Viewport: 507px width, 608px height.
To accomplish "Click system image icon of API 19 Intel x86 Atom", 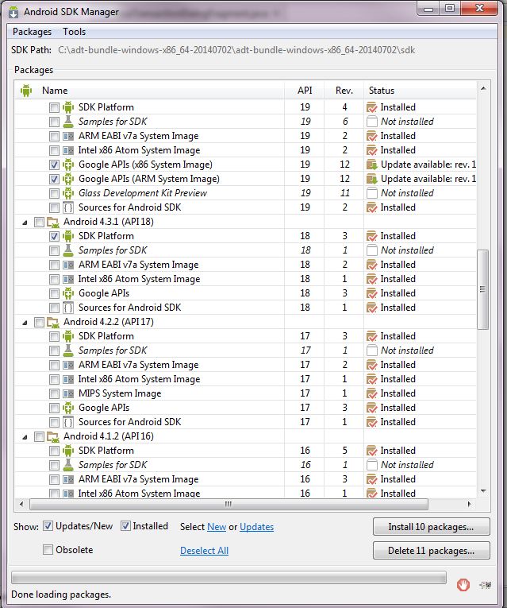I will pos(68,150).
